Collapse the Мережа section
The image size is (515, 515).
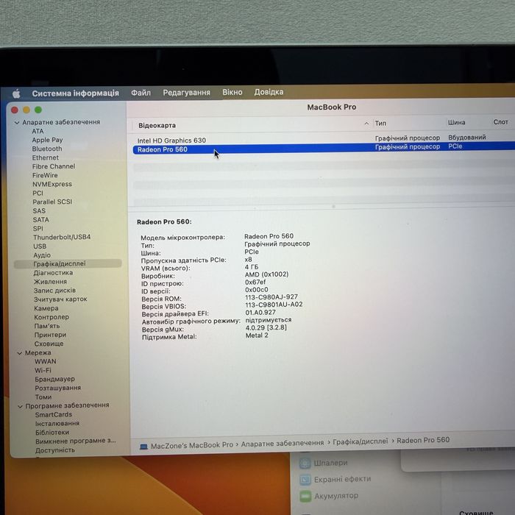[19, 353]
